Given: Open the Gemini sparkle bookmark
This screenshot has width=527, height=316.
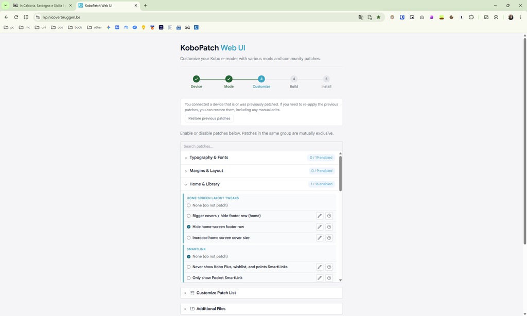Looking at the screenshot, I should point(108,27).
